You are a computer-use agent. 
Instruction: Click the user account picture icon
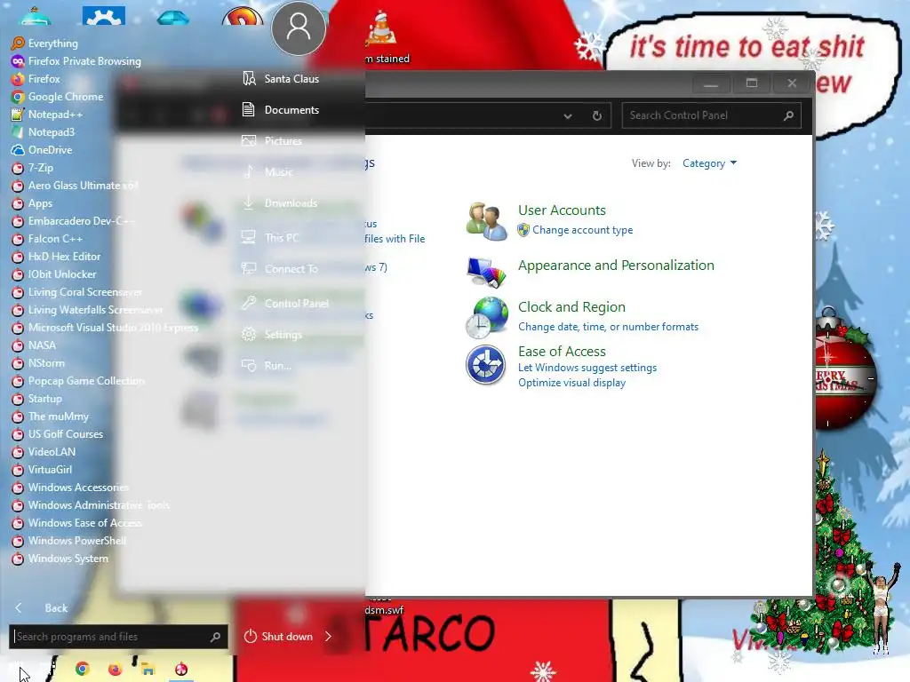point(299,28)
